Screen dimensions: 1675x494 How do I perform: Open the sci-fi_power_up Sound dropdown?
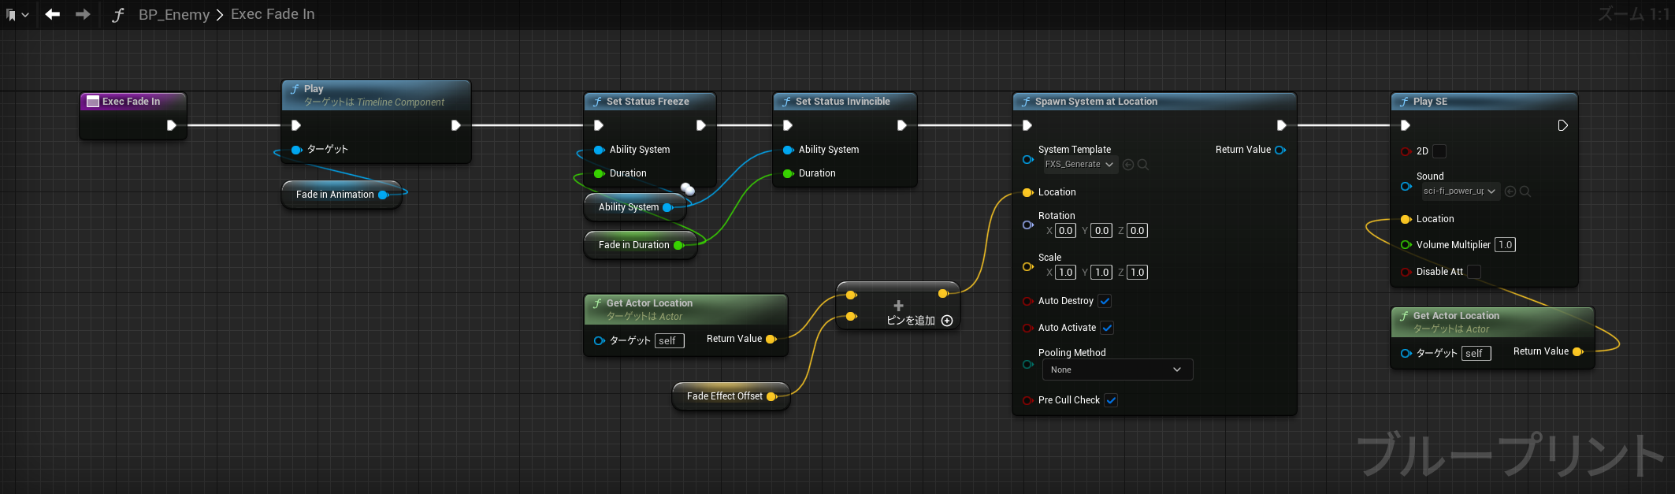tap(1460, 191)
